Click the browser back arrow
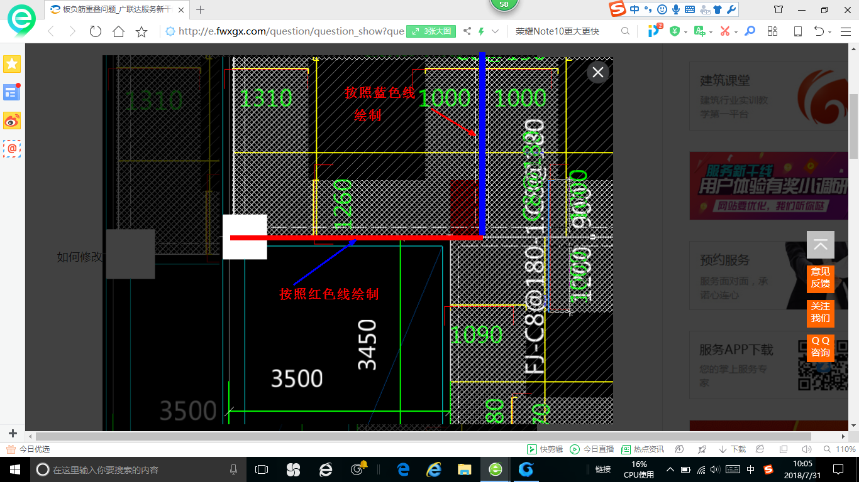 51,31
